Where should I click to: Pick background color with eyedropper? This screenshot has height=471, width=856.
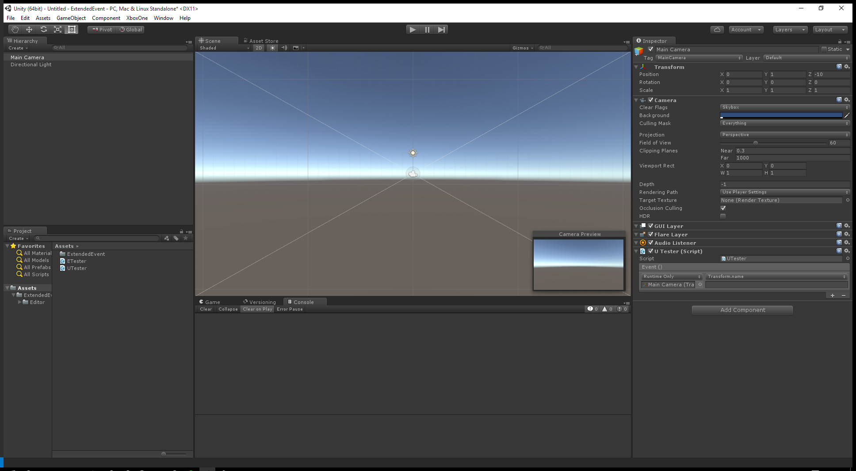[x=847, y=115]
